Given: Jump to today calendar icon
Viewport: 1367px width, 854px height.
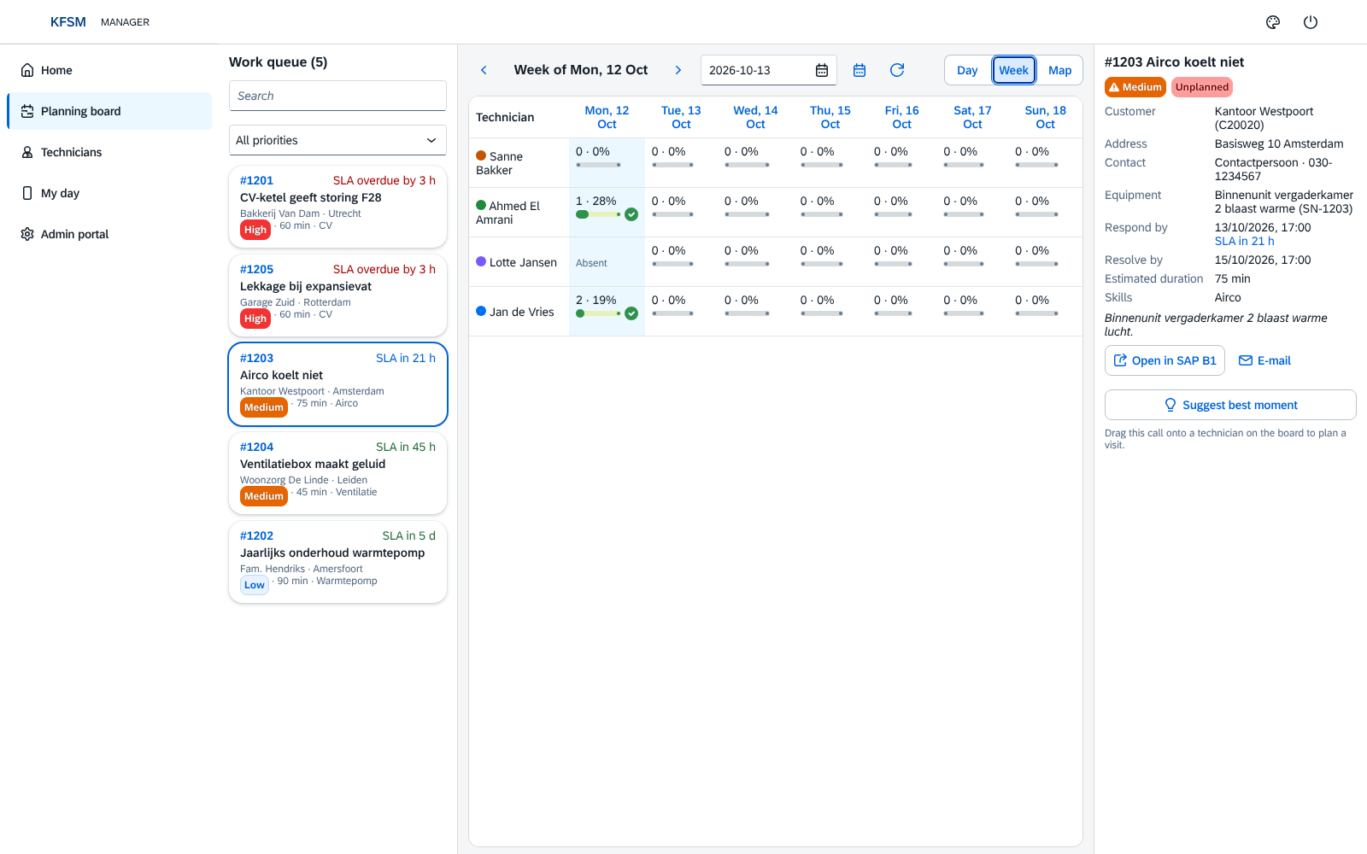Looking at the screenshot, I should pos(860,70).
